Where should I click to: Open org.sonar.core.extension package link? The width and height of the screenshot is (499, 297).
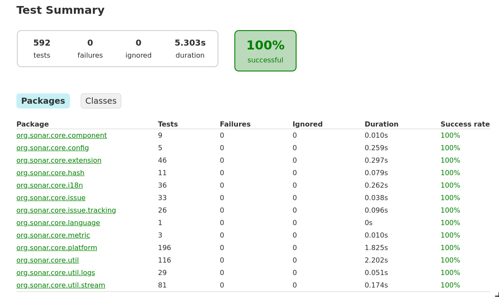[x=59, y=160]
